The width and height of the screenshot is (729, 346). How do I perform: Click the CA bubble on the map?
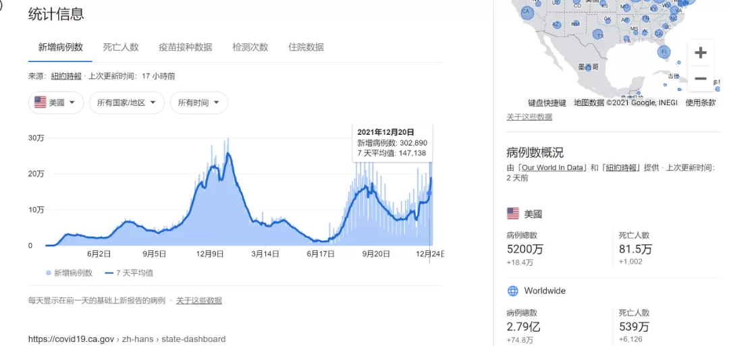tap(526, 11)
